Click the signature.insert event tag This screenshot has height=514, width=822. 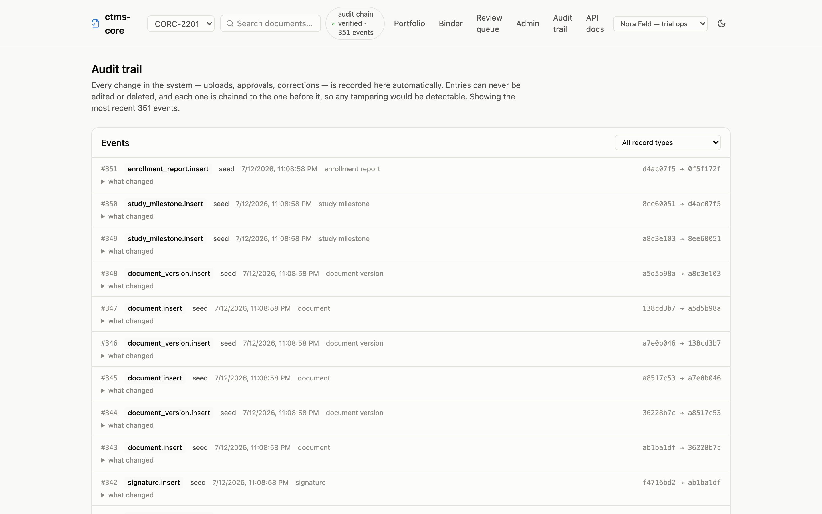154,483
